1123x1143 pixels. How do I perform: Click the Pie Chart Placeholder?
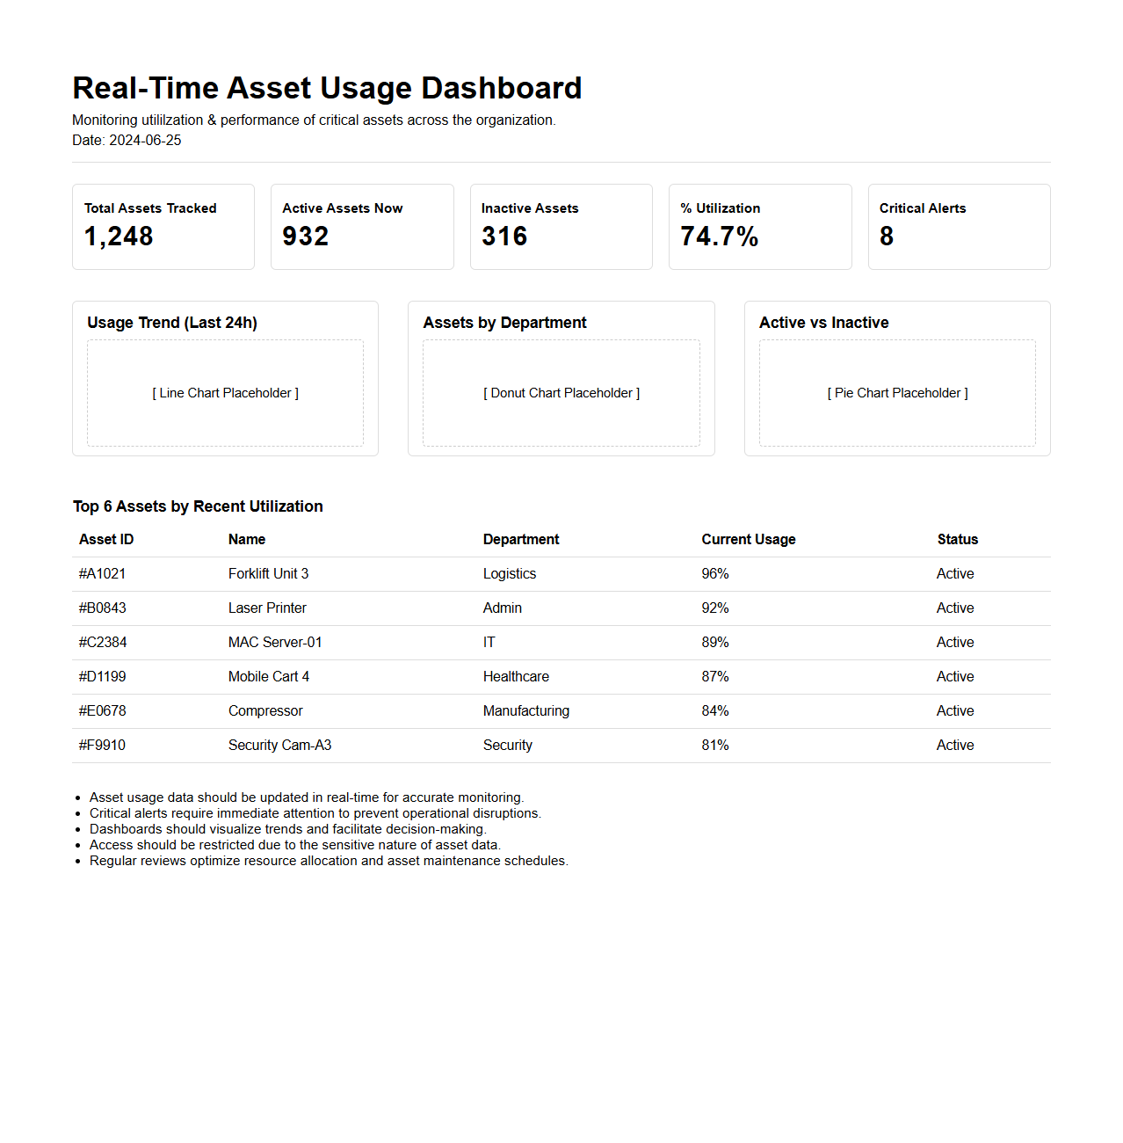pos(897,393)
